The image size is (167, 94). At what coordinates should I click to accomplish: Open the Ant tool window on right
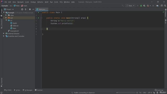pyautogui.click(x=166, y=21)
